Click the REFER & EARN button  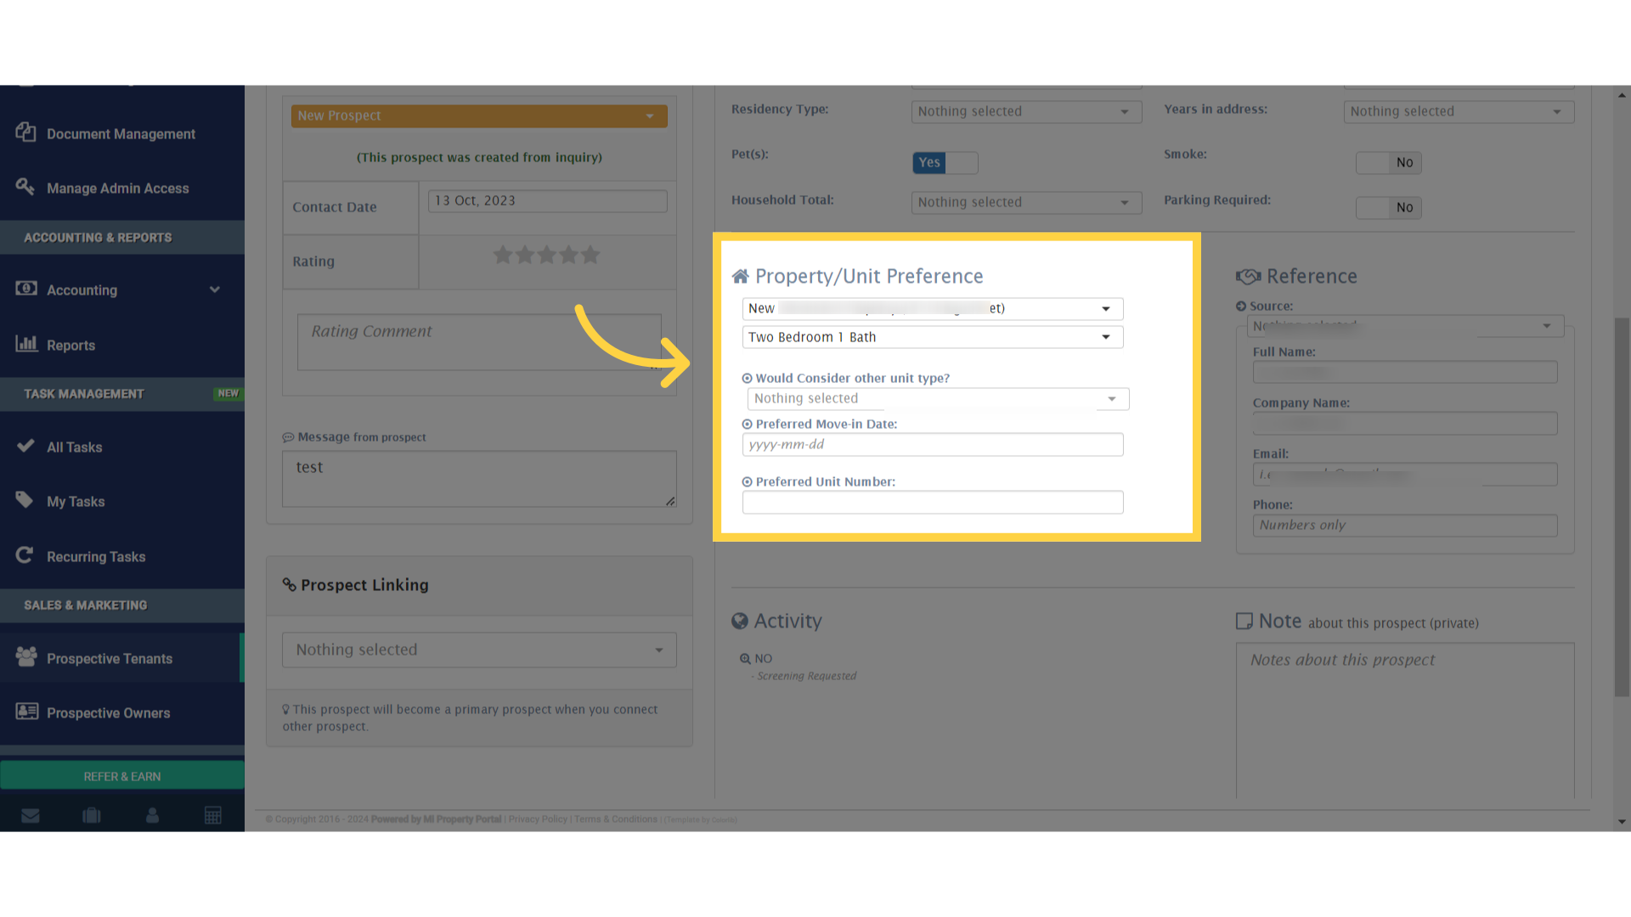[121, 775]
